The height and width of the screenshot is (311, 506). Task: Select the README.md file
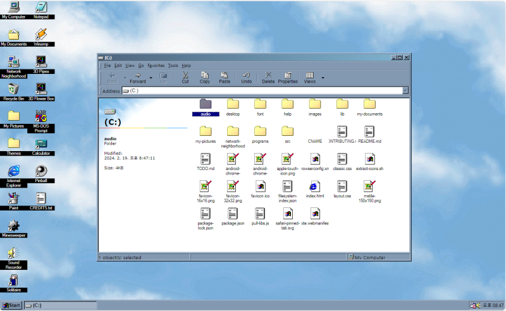370,135
